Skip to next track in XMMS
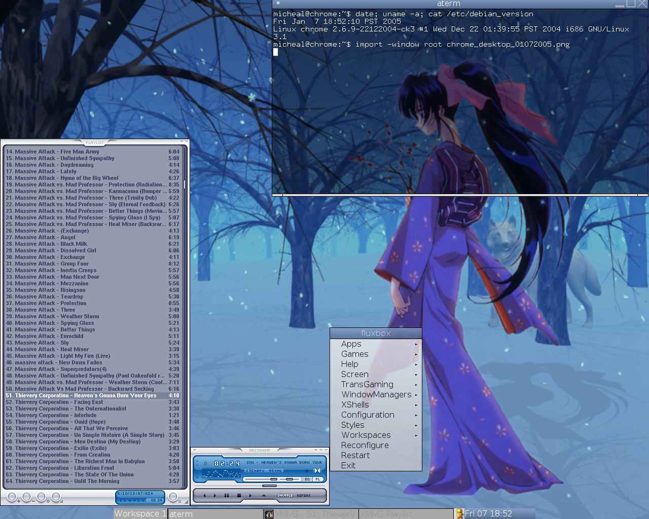 click(250, 495)
